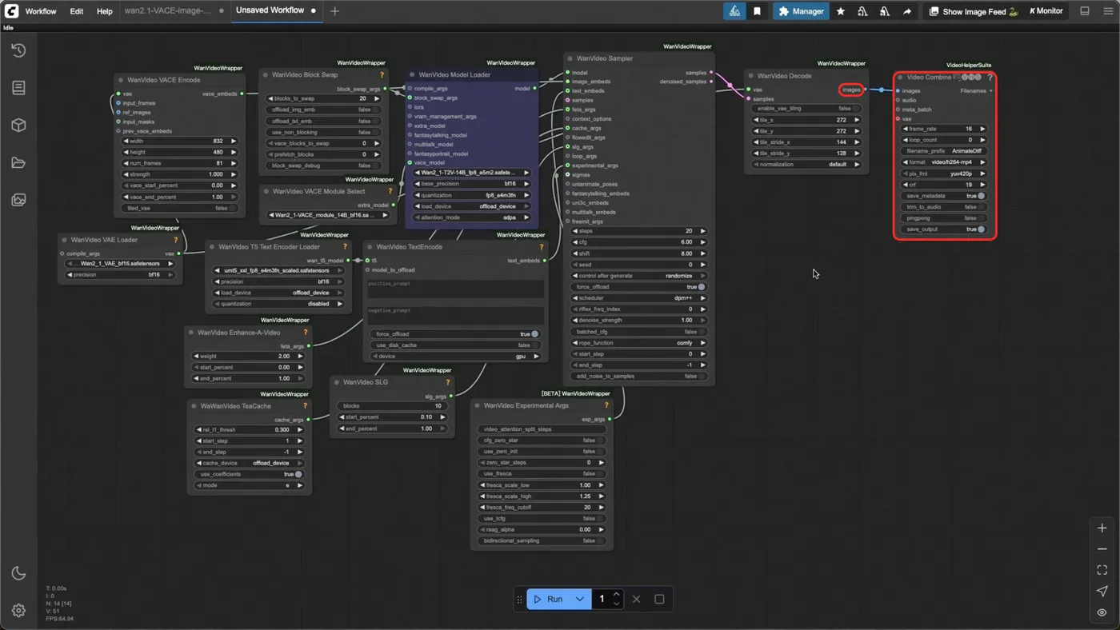The image size is (1120, 630).
Task: Click the cfg value slider in Sampler
Action: [638, 242]
